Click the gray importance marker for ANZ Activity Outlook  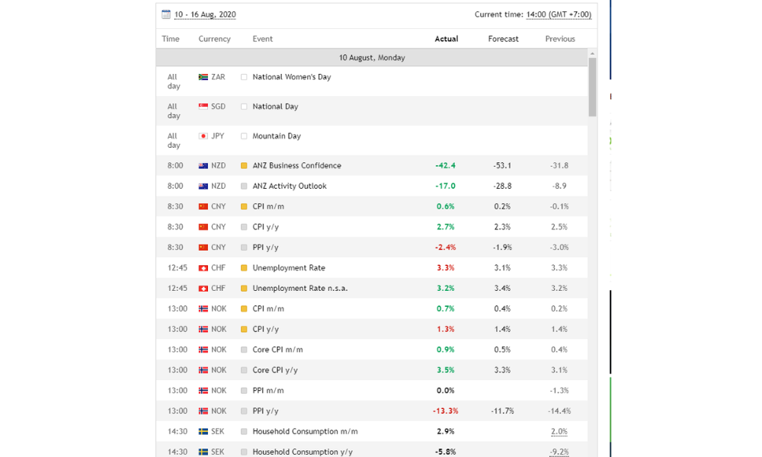244,187
